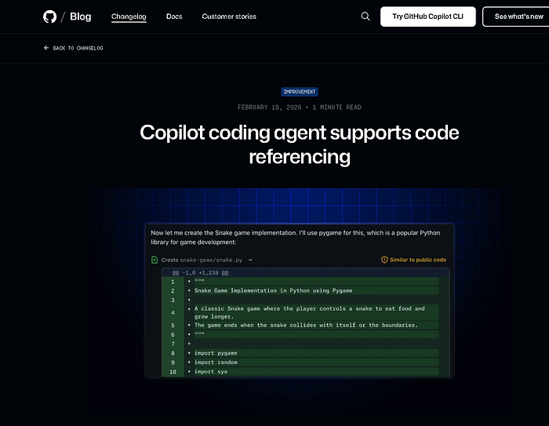Click the diff hunk header @@ -1,0 +1,238 @@
Image resolution: width=549 pixels, height=426 pixels.
coord(200,273)
